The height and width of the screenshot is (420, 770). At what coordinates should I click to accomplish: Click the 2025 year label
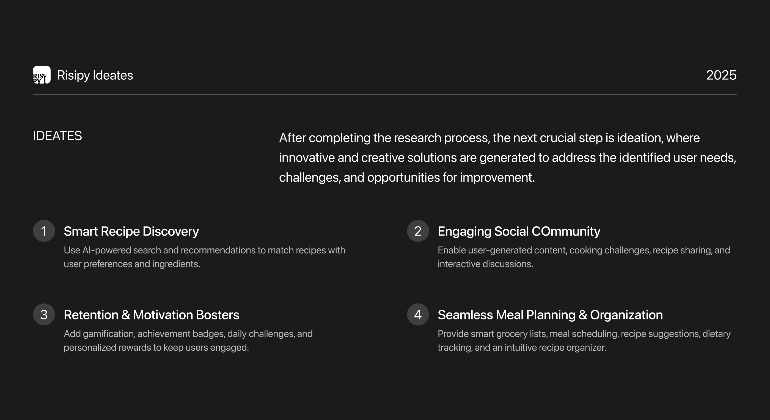[721, 75]
